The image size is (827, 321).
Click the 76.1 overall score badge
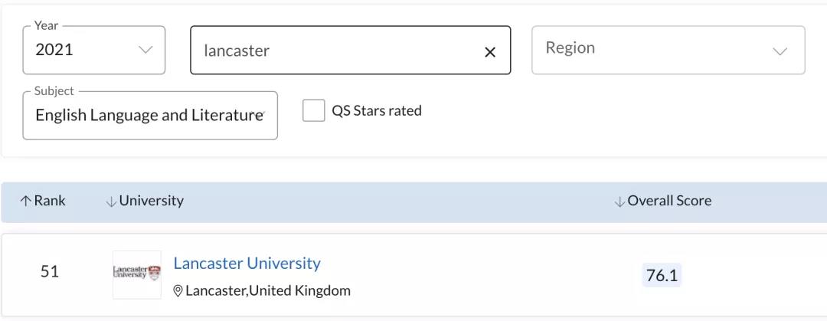(662, 275)
